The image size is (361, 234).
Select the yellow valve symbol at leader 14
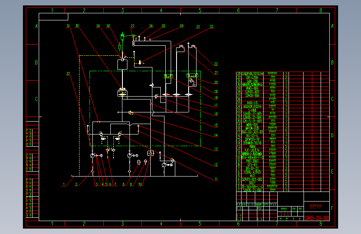[131, 112]
